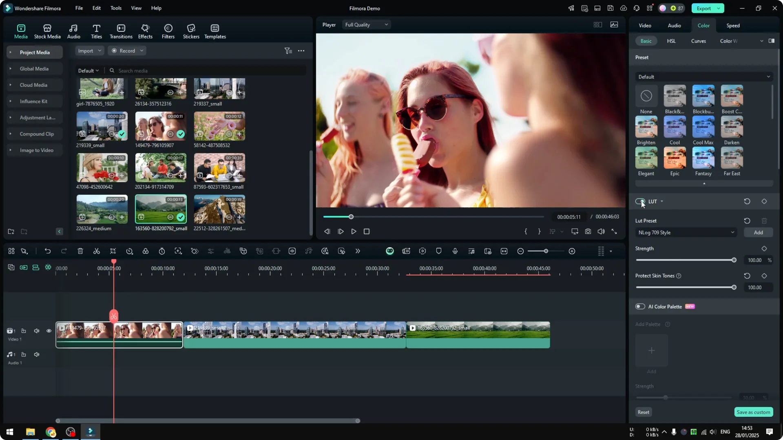This screenshot has height=440, width=783.
Task: Open the Stock Media panel
Action: (47, 31)
